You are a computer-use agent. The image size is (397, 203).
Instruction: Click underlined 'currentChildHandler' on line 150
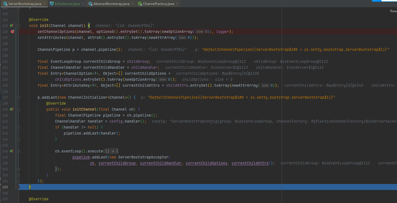[x=161, y=163]
